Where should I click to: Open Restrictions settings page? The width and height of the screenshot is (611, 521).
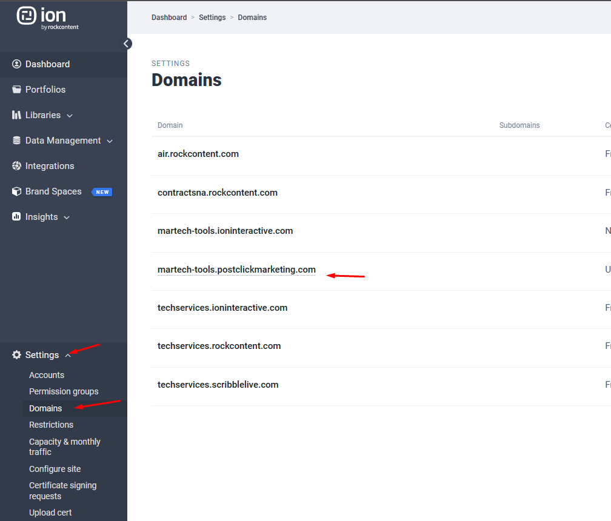51,425
